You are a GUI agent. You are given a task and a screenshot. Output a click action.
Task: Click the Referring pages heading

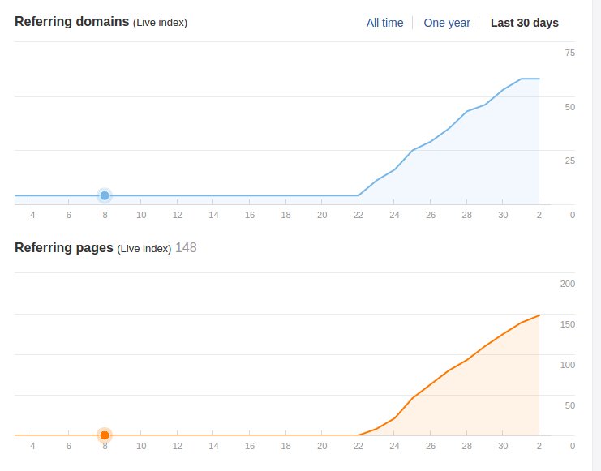tap(63, 247)
